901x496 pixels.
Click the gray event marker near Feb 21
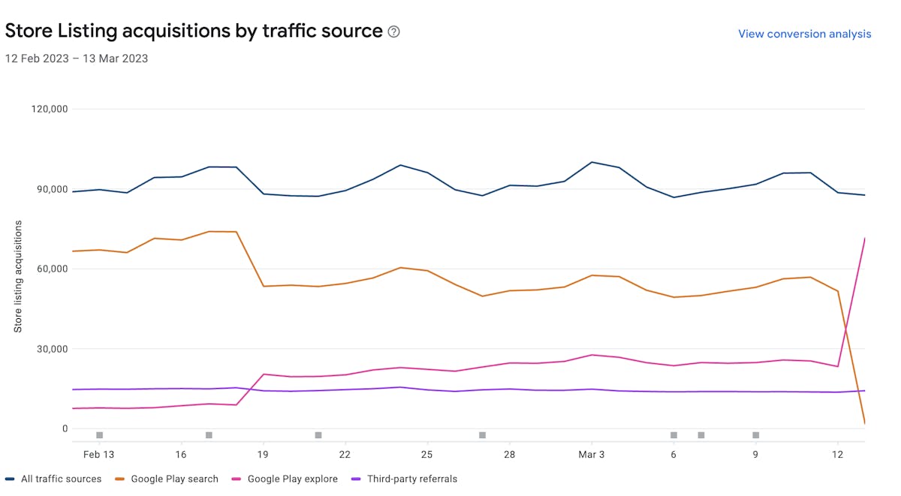pyautogui.click(x=318, y=434)
